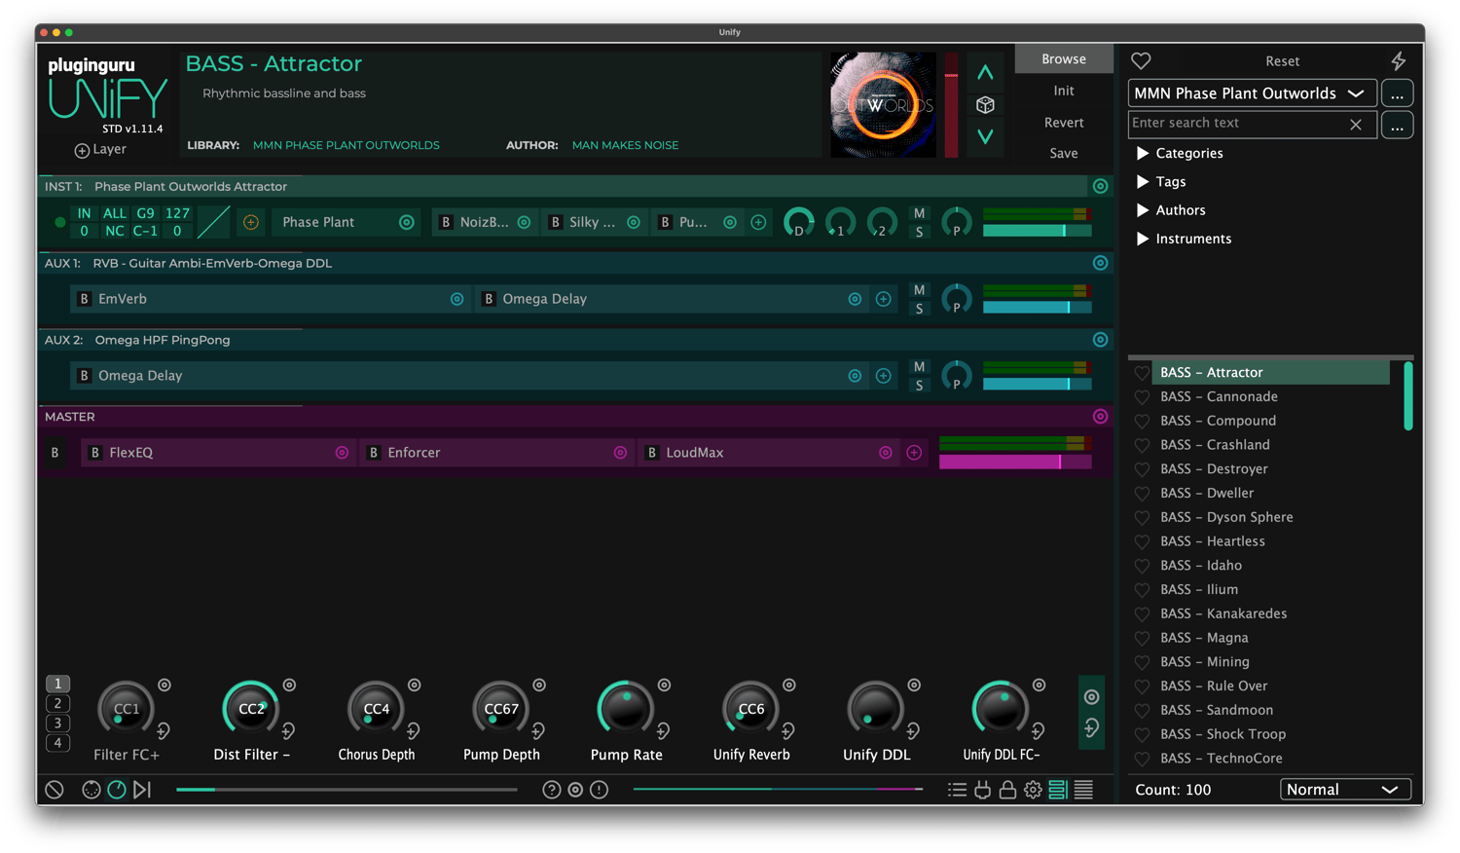This screenshot has height=853, width=1460.
Task: Open the settings gear icon in footer
Action: [1033, 790]
